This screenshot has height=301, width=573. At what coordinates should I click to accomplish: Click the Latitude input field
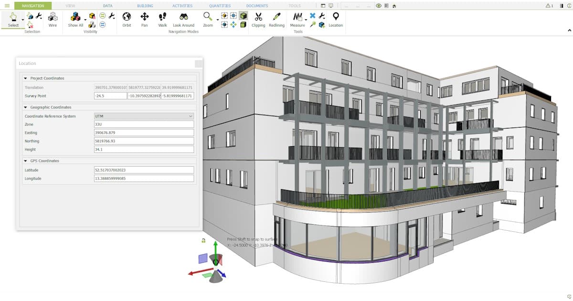pyautogui.click(x=144, y=170)
